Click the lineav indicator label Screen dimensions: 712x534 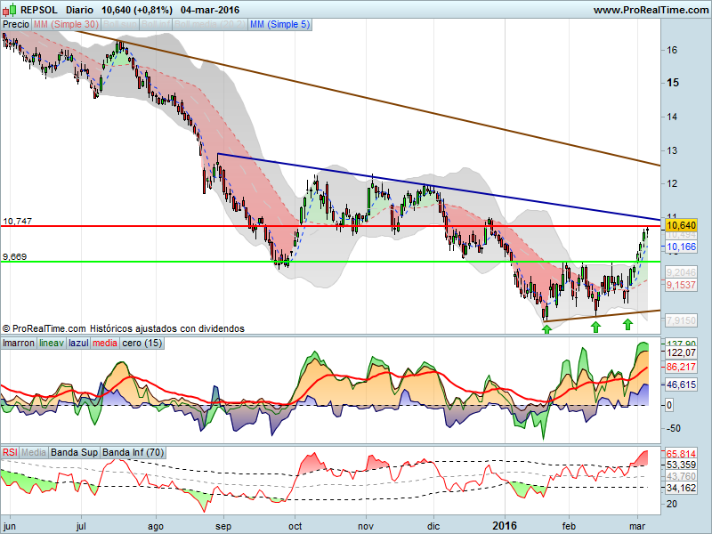point(52,343)
